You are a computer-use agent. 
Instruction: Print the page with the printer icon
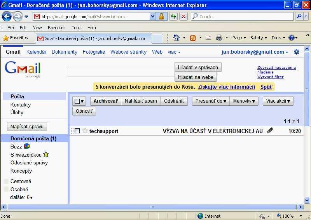click(x=219, y=38)
